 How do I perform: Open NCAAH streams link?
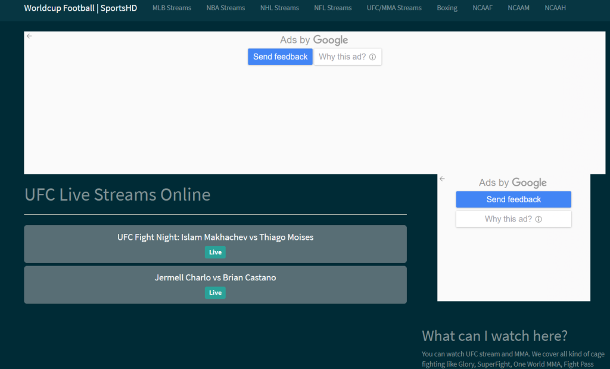click(555, 8)
